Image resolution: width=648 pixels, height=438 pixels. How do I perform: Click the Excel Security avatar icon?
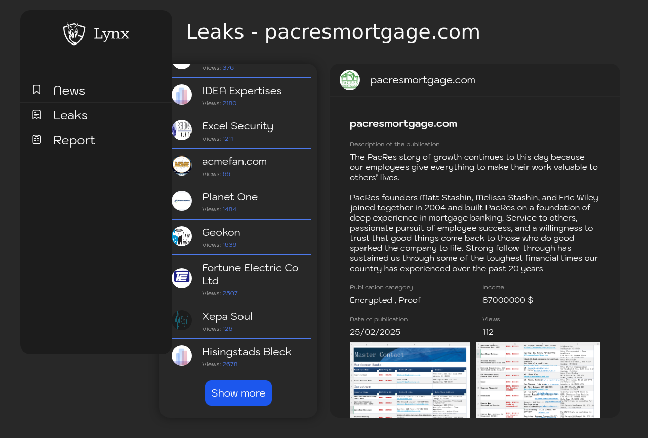click(182, 130)
